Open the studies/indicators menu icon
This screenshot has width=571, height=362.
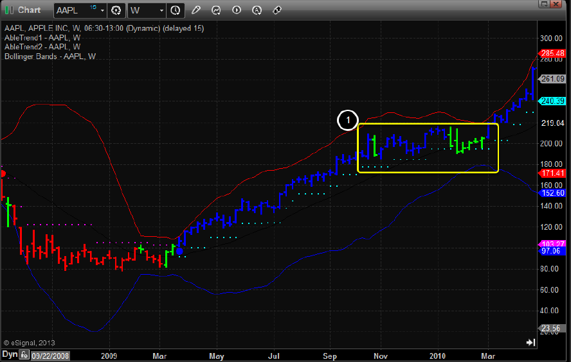pyautogui.click(x=216, y=10)
